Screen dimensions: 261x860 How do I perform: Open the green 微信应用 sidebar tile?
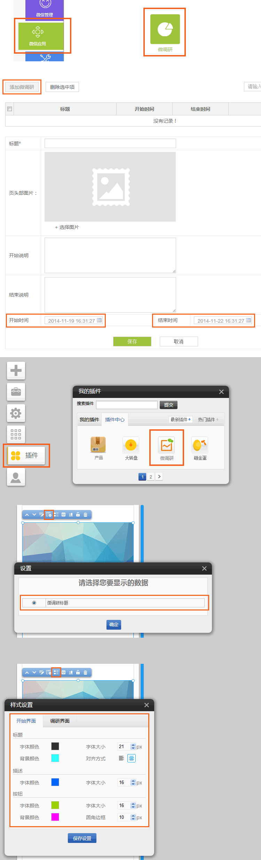(41, 36)
